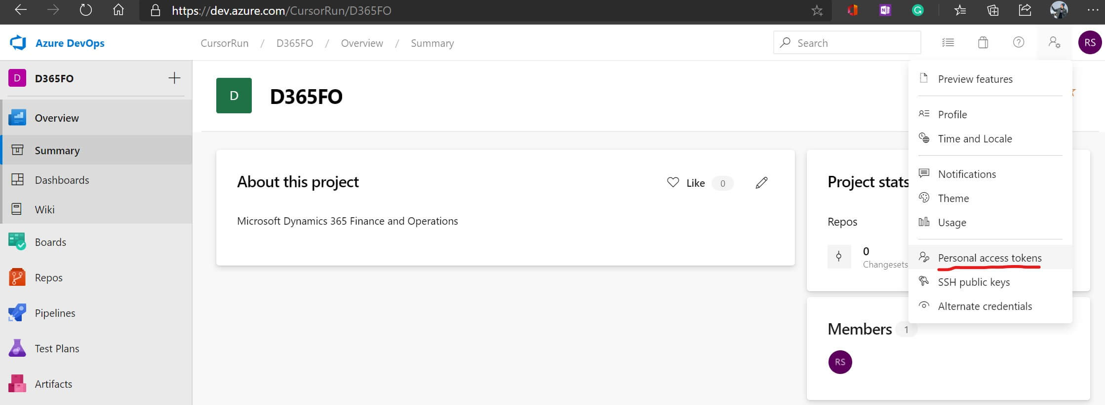Go to Overview breadcrumb link

362,43
